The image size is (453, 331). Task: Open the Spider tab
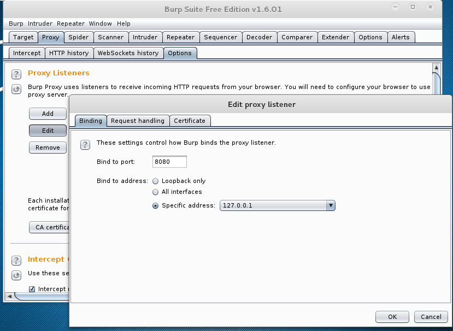[78, 37]
